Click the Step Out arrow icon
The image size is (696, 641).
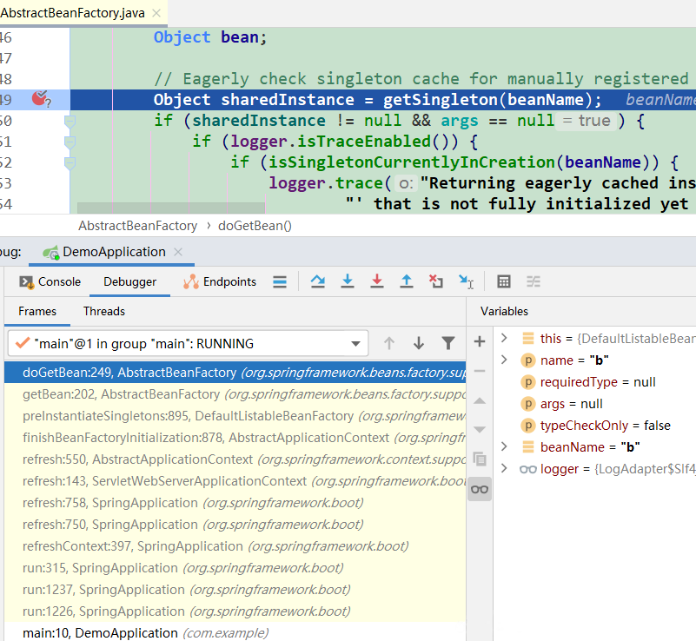click(406, 281)
